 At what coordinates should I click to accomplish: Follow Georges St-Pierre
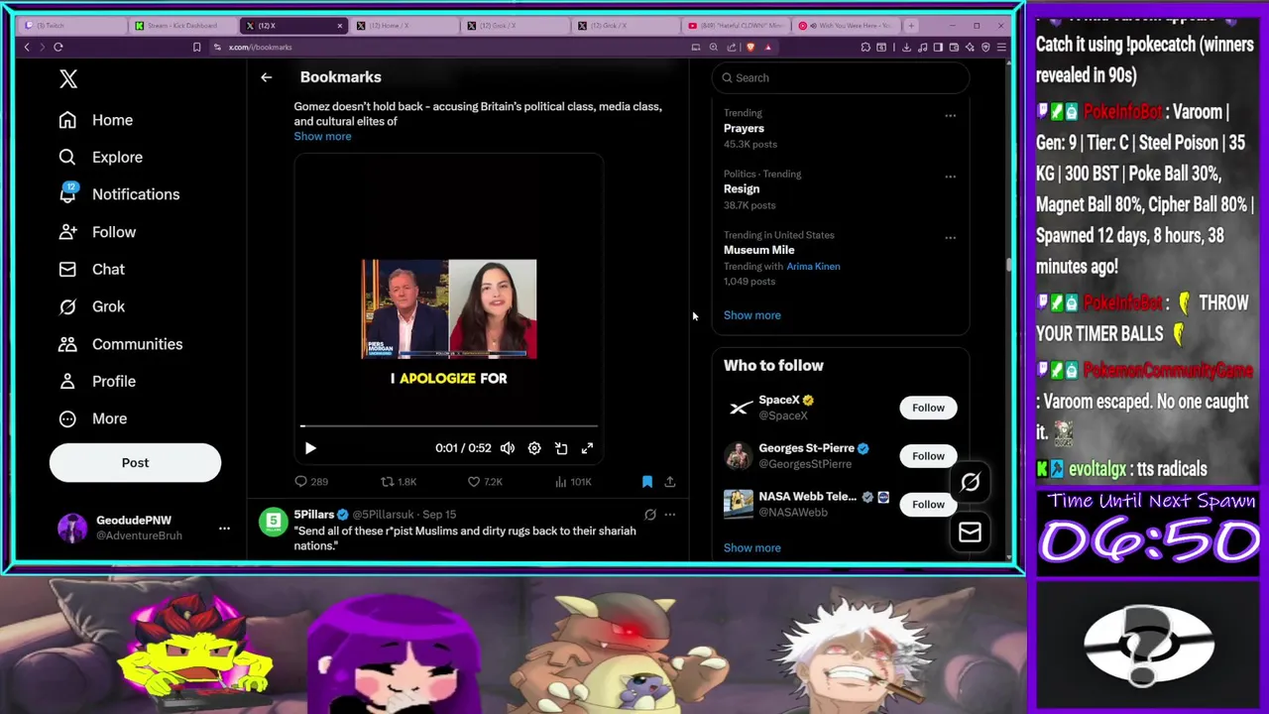pyautogui.click(x=928, y=456)
